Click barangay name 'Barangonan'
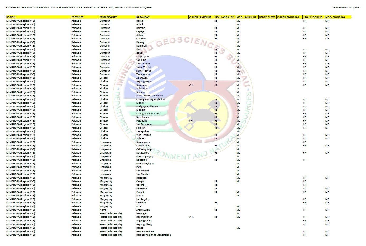This screenshot has width=366, height=246. click(143, 142)
